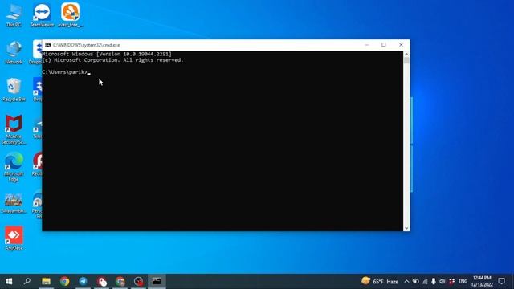Close the cmd.exe window

[x=401, y=45]
